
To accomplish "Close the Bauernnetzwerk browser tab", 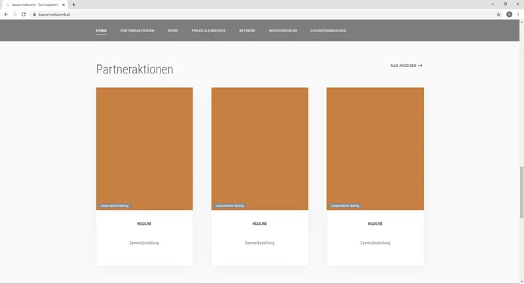I will click(x=64, y=5).
